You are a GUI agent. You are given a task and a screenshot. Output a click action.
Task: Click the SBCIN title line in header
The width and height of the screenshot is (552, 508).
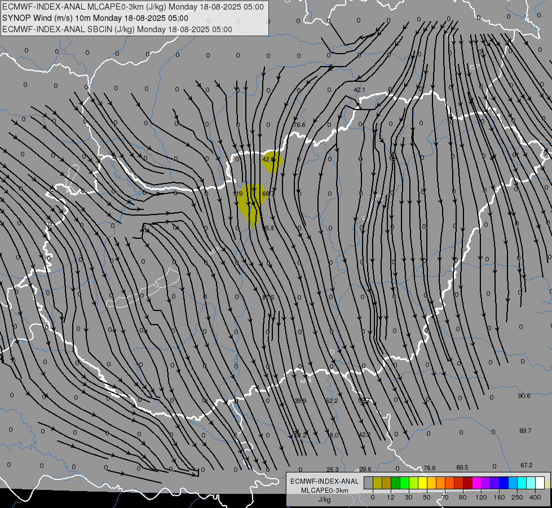point(117,29)
